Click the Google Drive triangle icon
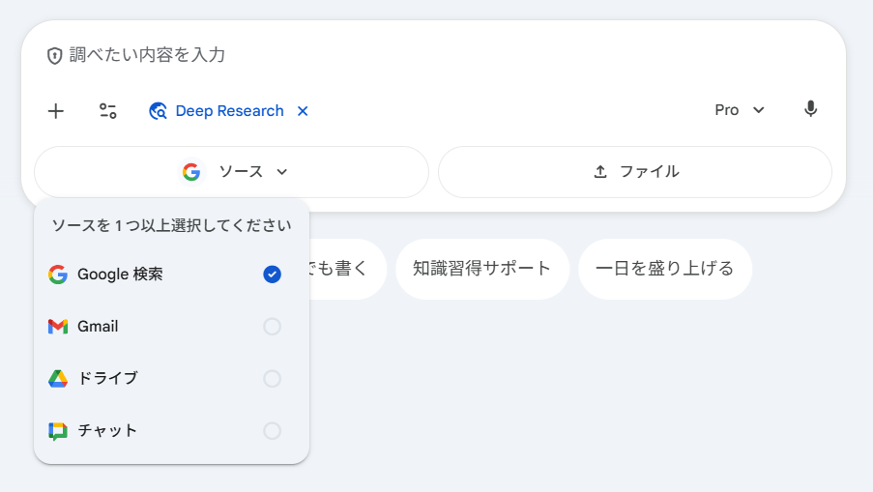The width and height of the screenshot is (873, 492). [58, 379]
